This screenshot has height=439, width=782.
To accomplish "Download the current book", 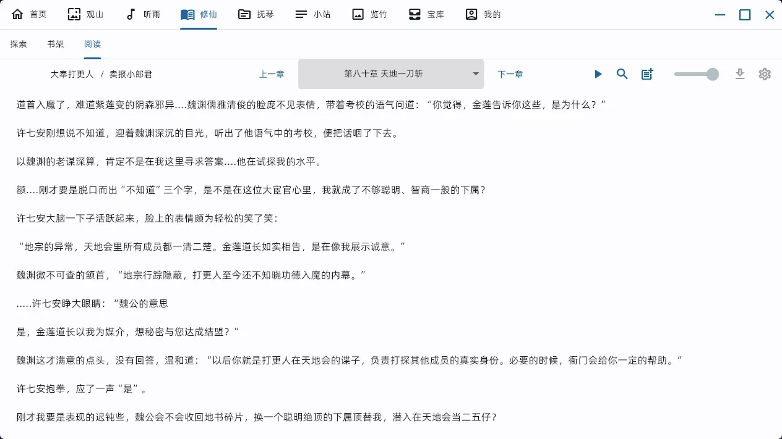I will click(740, 73).
